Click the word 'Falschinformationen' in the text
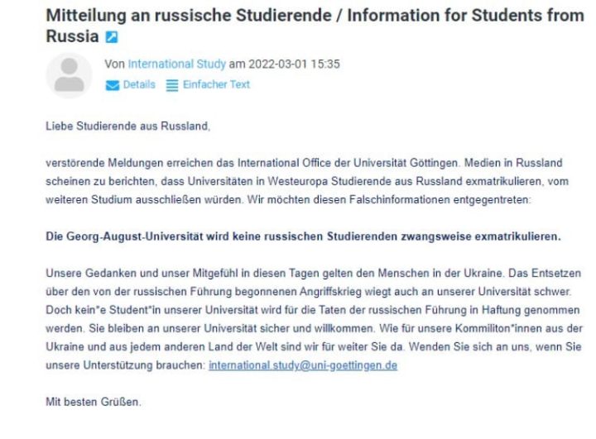This screenshot has width=596, height=439. [x=400, y=200]
